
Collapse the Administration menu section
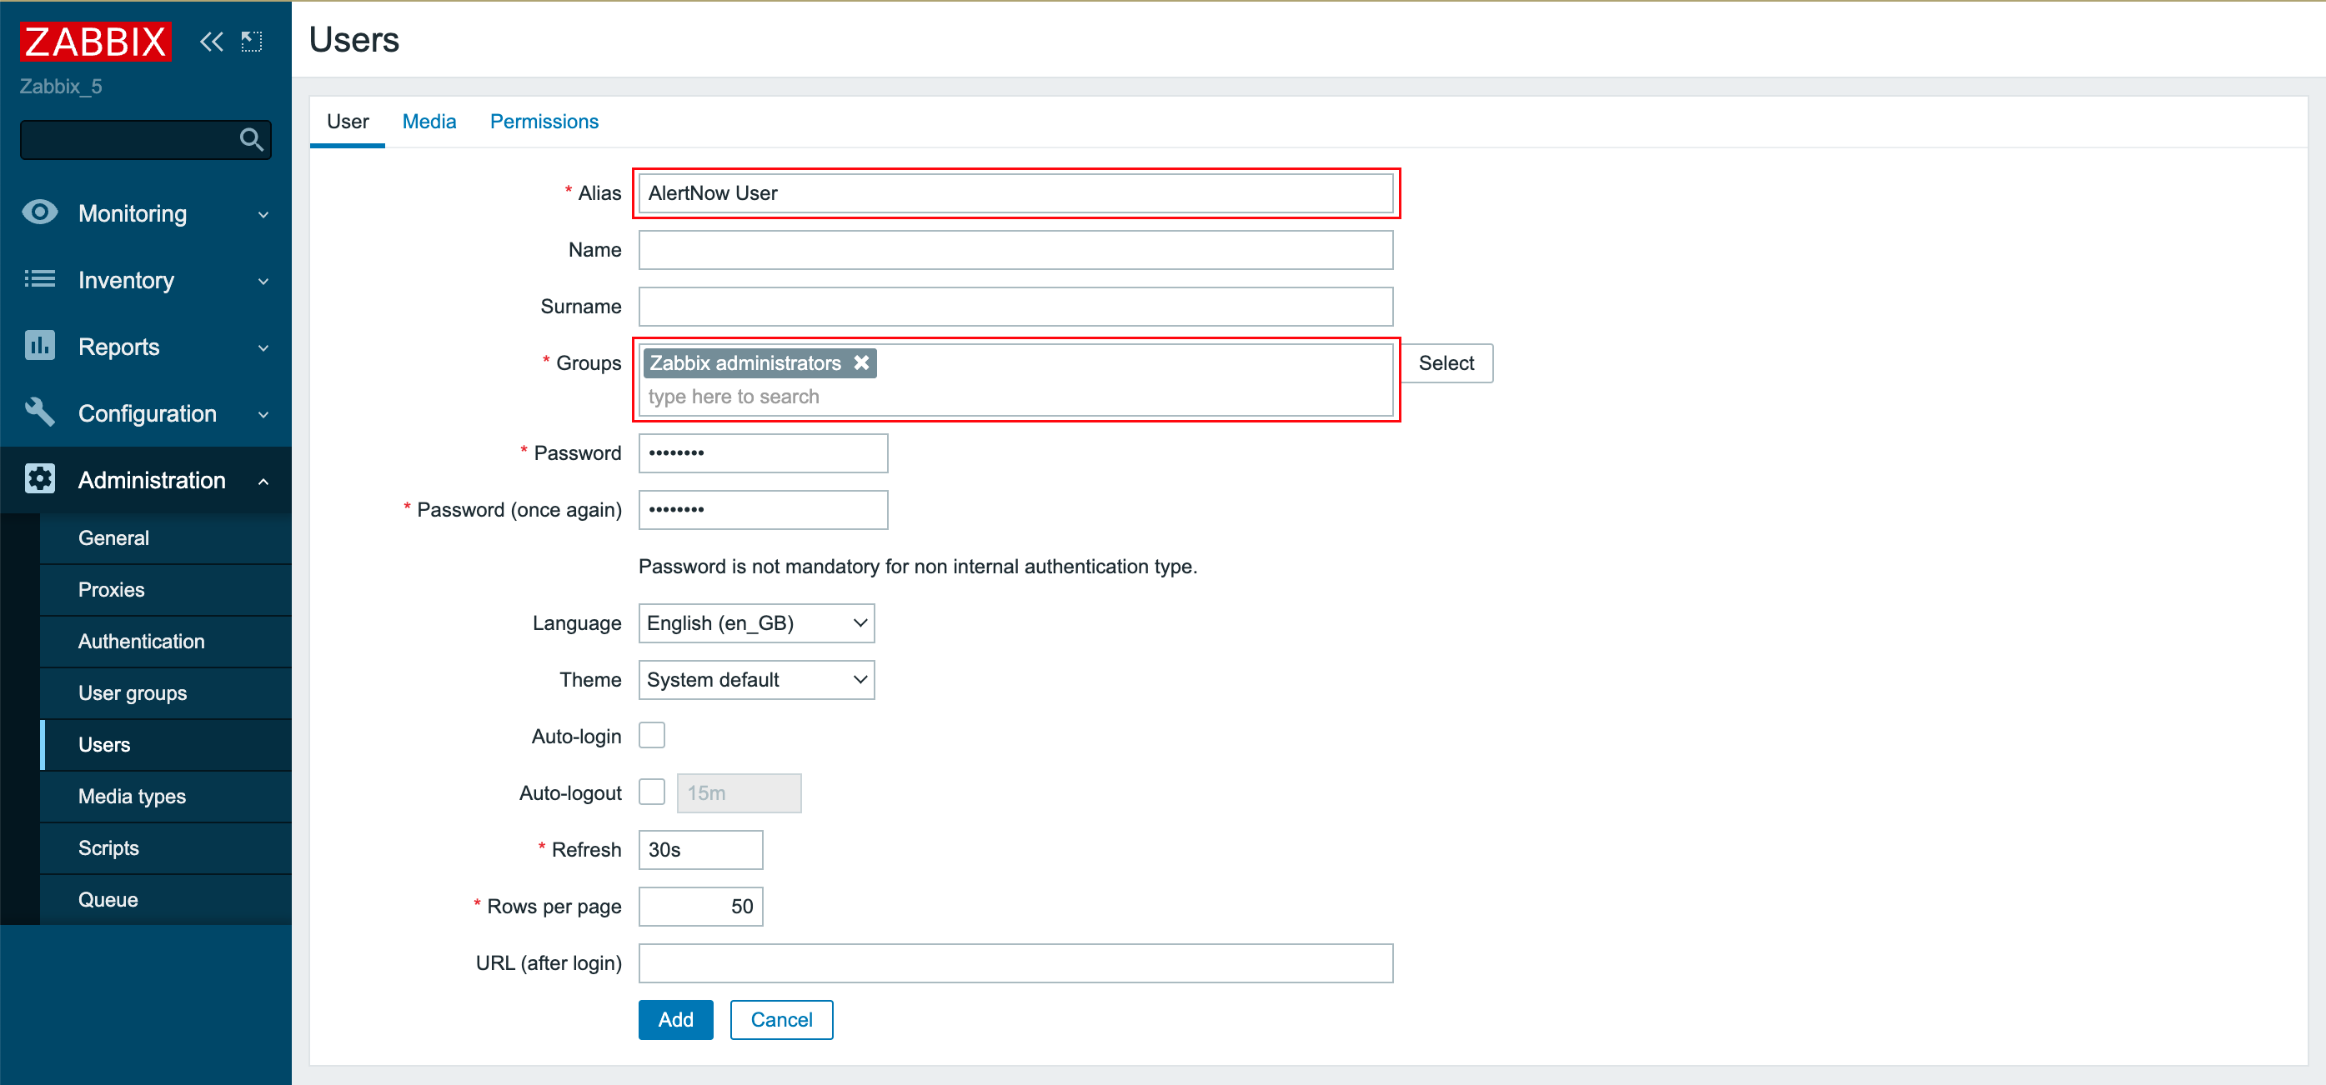[x=263, y=481]
